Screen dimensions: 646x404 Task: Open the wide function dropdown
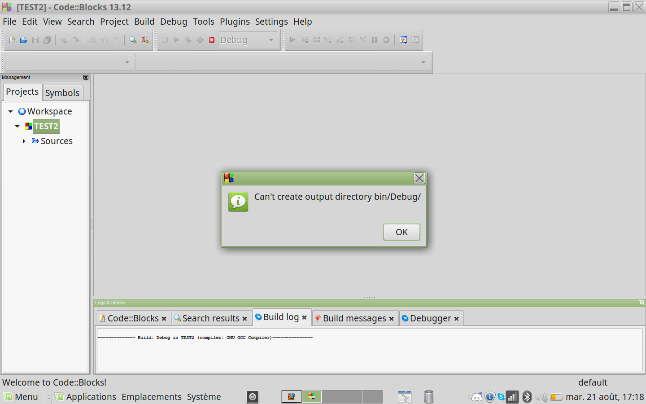[x=283, y=62]
